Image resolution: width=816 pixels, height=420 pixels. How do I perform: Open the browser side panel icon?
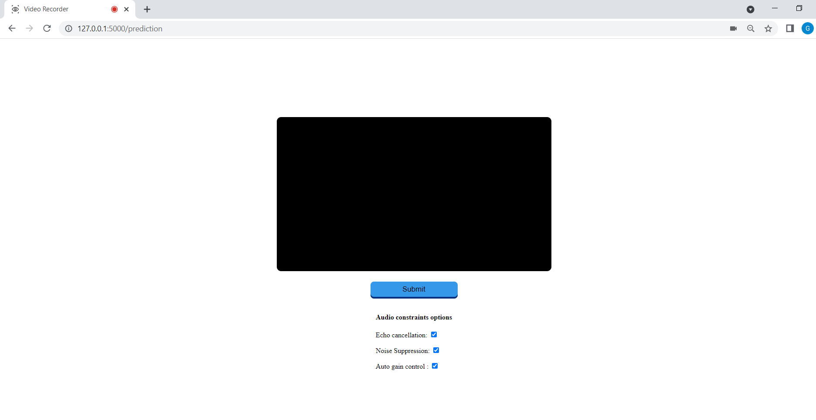tap(790, 28)
